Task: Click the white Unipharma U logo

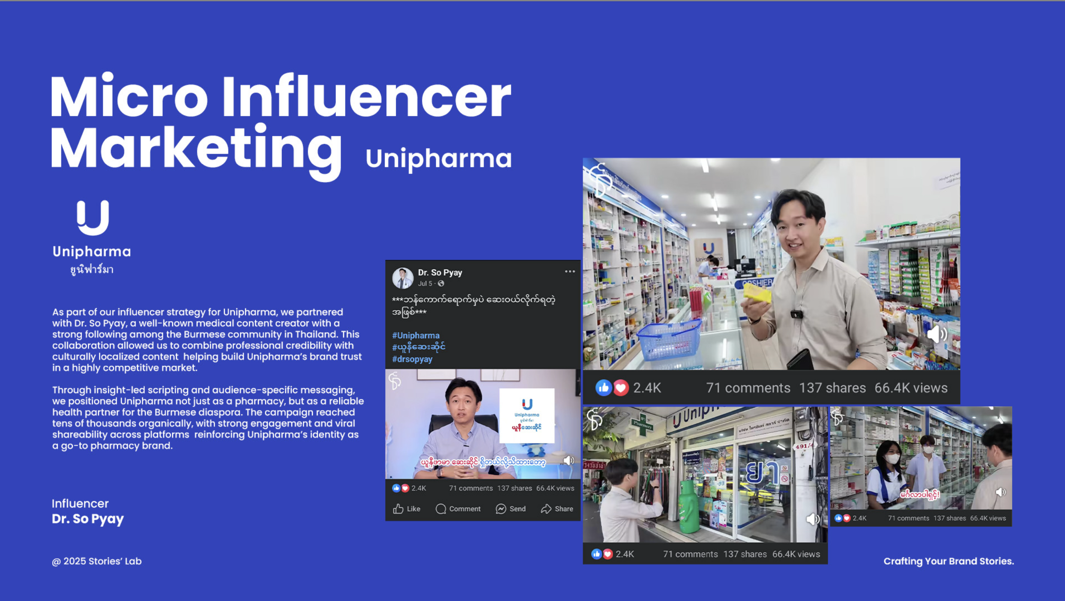Action: tap(93, 217)
